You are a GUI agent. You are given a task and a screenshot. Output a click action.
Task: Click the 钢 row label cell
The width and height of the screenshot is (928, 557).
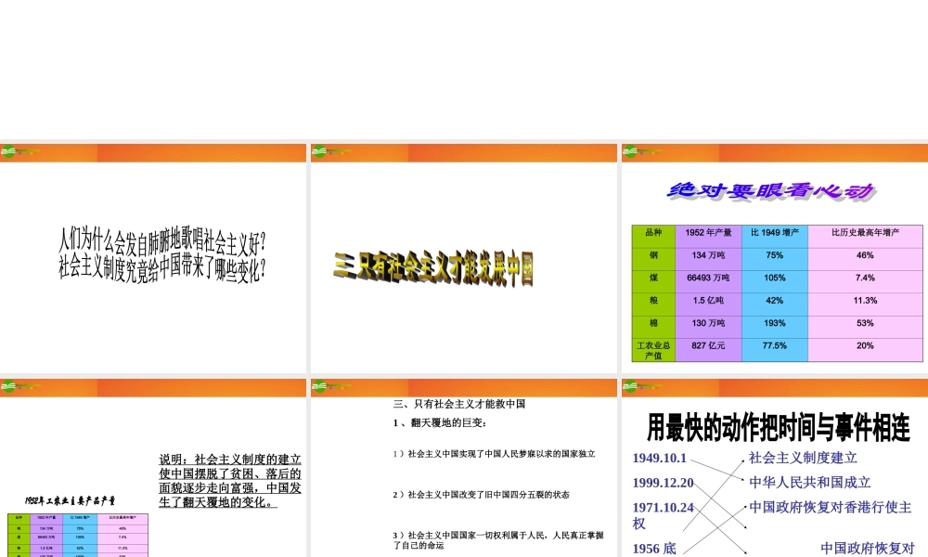[x=653, y=259]
